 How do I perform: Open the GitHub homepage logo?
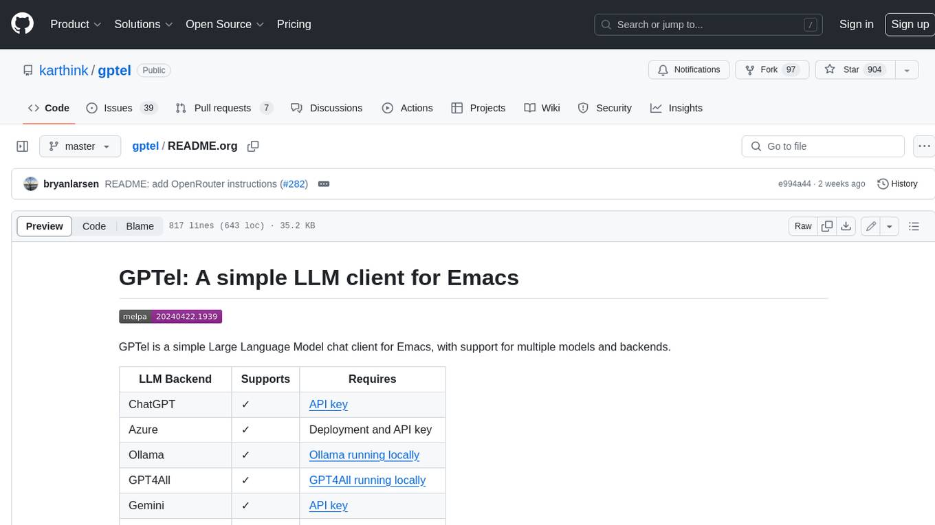coord(22,24)
